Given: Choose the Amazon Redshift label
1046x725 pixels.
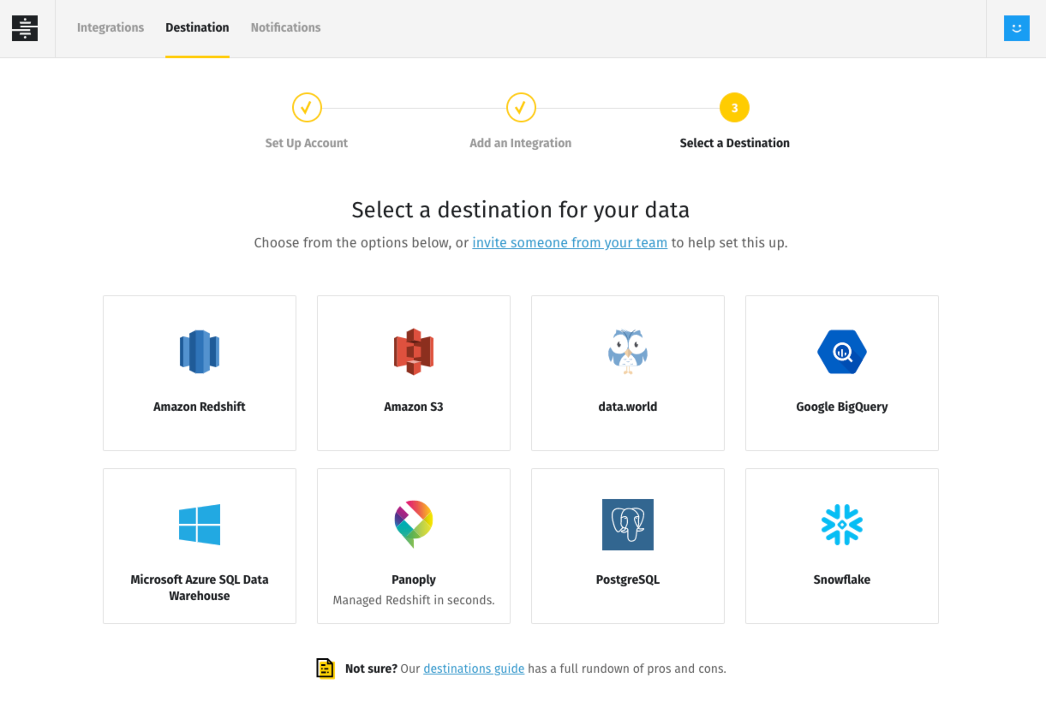Looking at the screenshot, I should pos(200,407).
